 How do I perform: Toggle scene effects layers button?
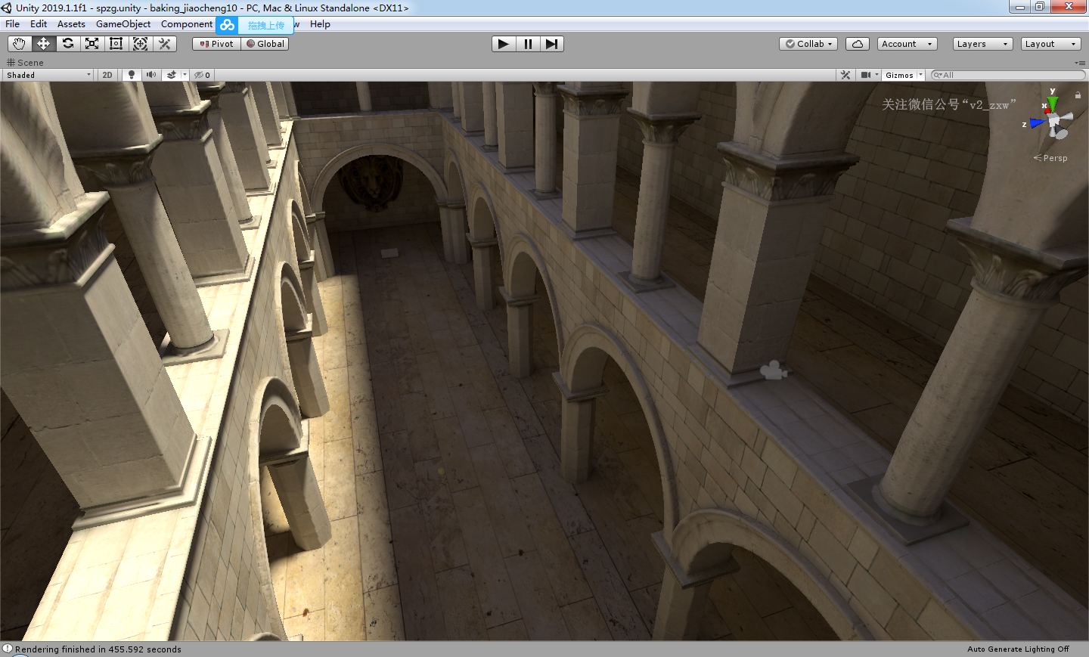pyautogui.click(x=172, y=75)
